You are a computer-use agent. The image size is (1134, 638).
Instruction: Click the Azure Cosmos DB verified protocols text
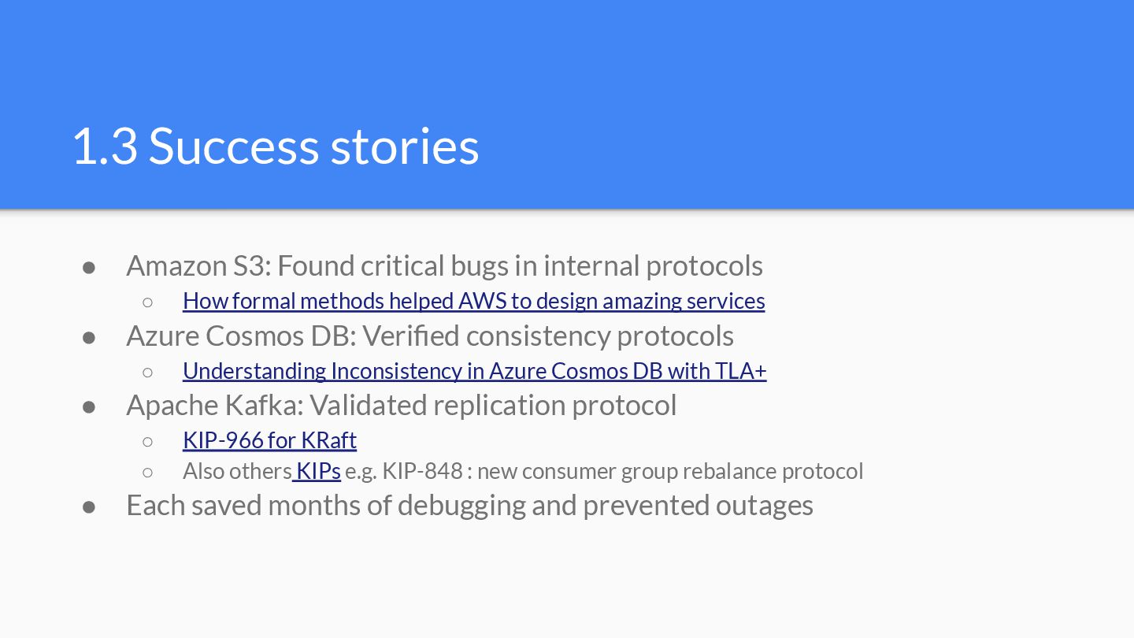429,336
